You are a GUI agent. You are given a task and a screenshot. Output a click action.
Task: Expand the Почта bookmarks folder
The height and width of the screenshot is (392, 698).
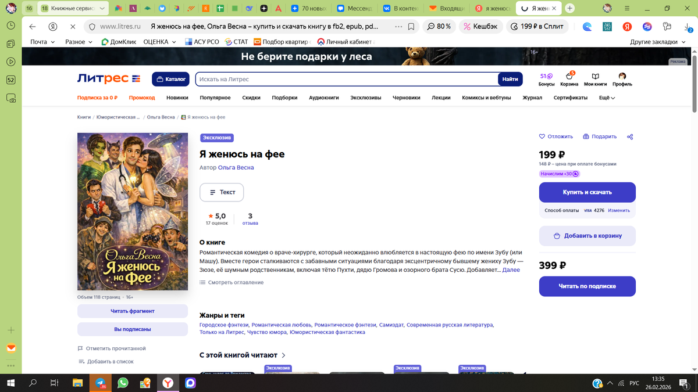click(42, 42)
